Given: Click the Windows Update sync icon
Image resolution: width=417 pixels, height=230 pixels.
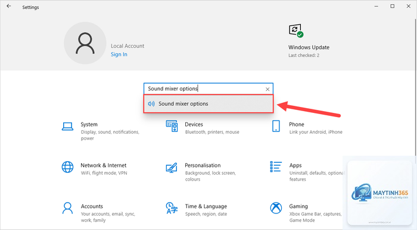Looking at the screenshot, I should pos(295,30).
